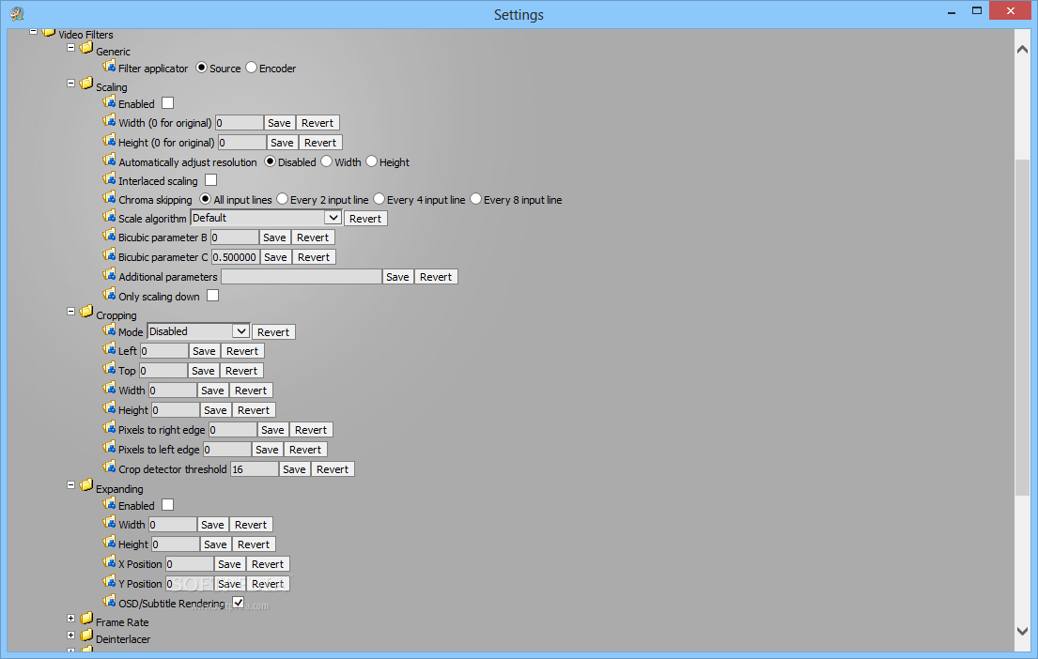The width and height of the screenshot is (1038, 659).
Task: Collapse the Generic node
Action: pyautogui.click(x=70, y=48)
